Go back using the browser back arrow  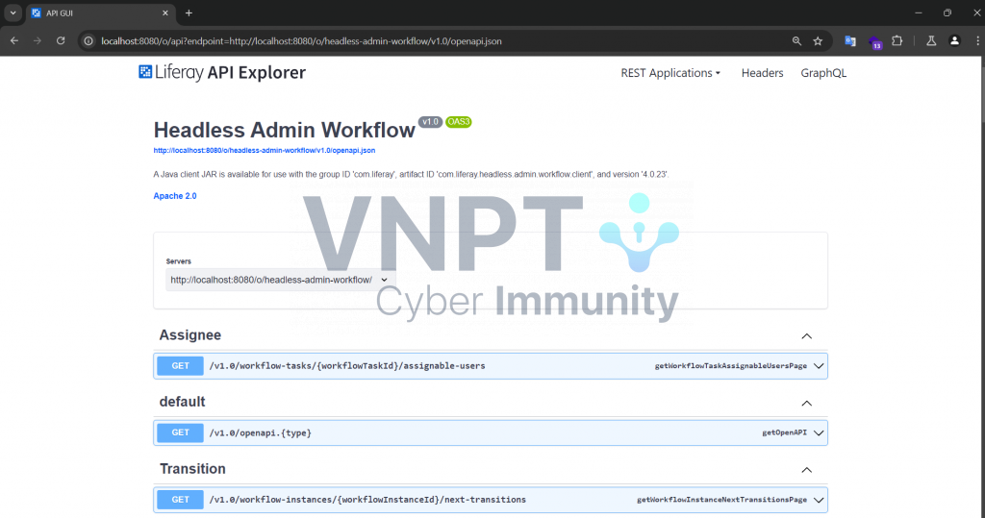[14, 41]
